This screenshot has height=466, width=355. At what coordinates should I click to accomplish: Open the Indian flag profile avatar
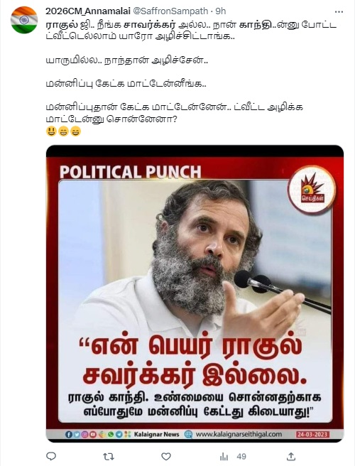(x=24, y=20)
